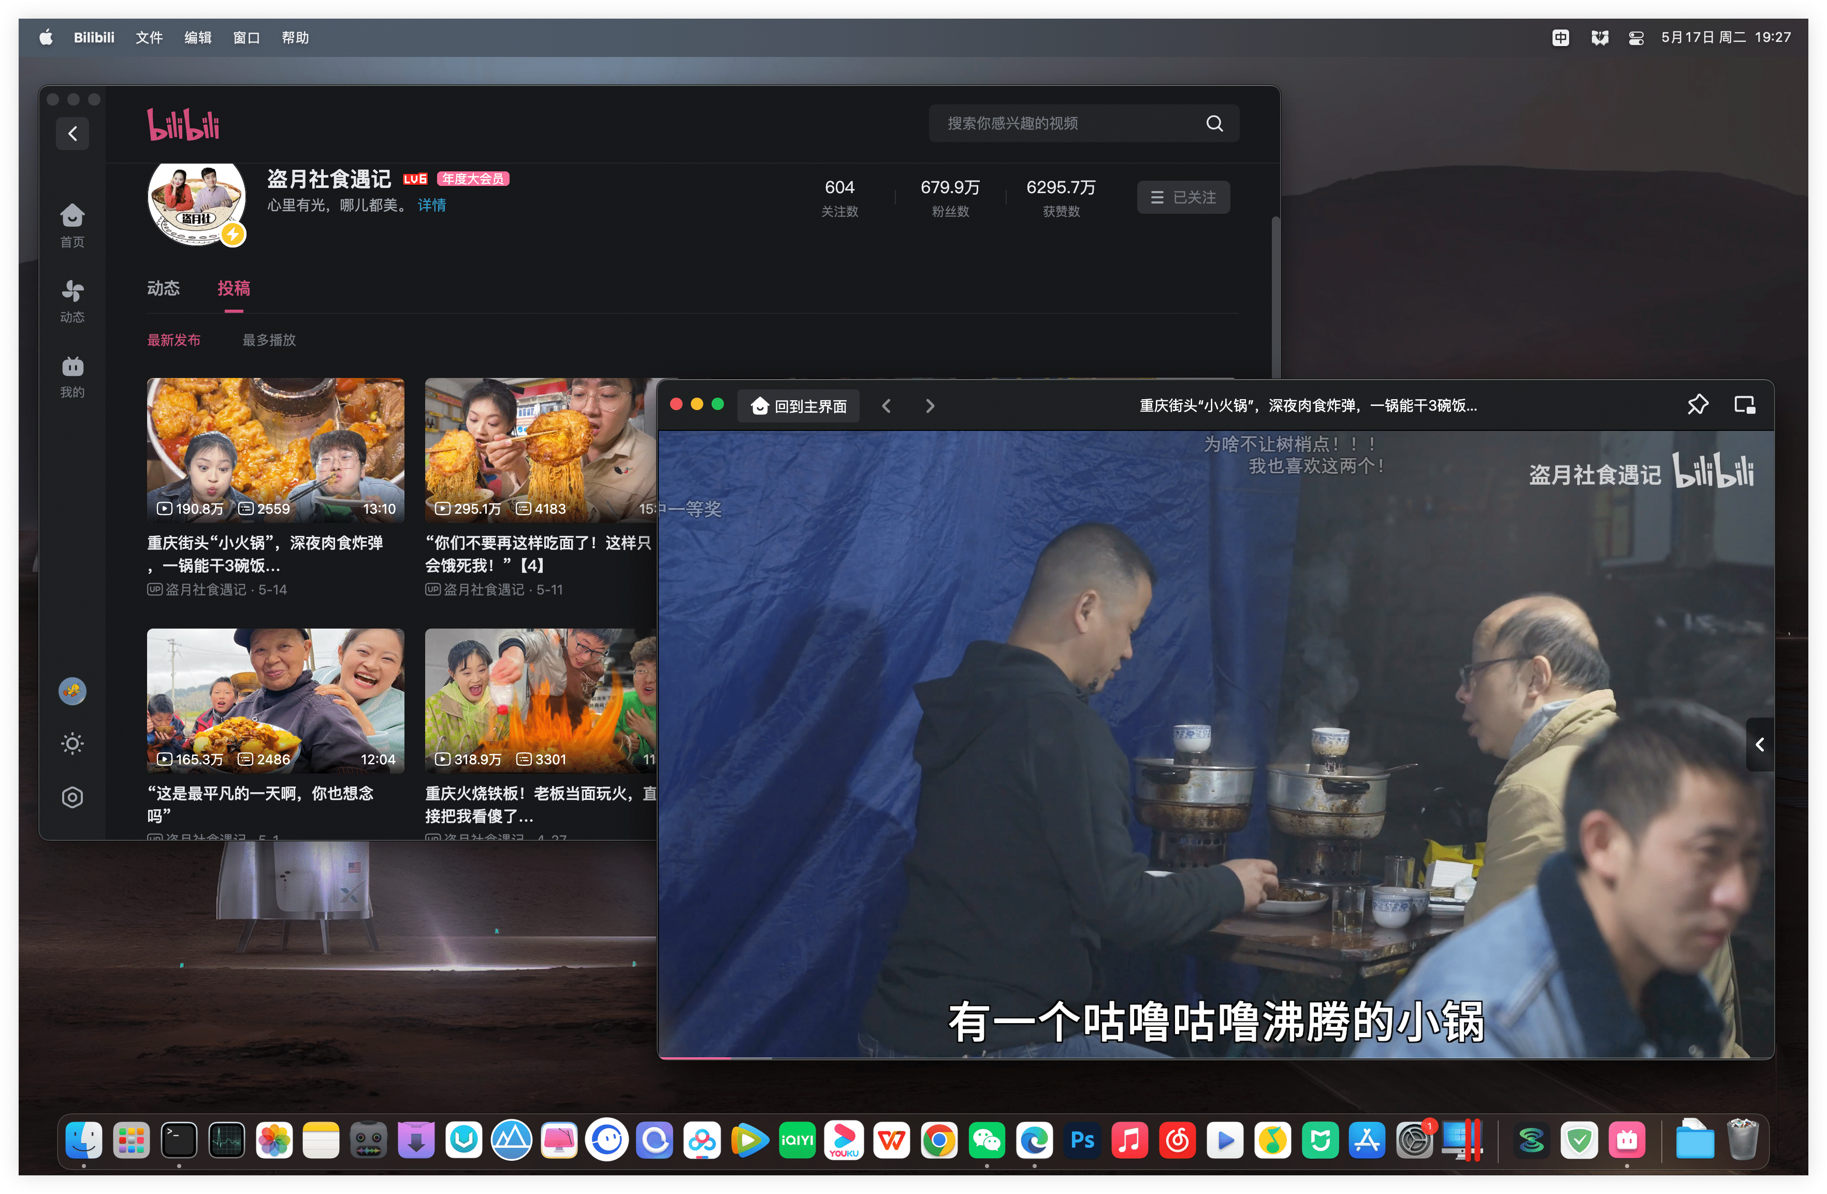Click the input method icon in menu bar
1827x1194 pixels.
click(1560, 38)
